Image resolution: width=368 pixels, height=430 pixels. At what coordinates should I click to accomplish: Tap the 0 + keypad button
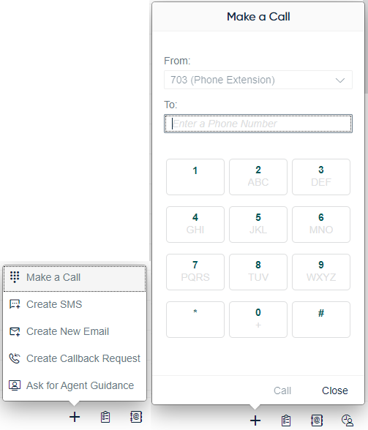pyautogui.click(x=258, y=320)
